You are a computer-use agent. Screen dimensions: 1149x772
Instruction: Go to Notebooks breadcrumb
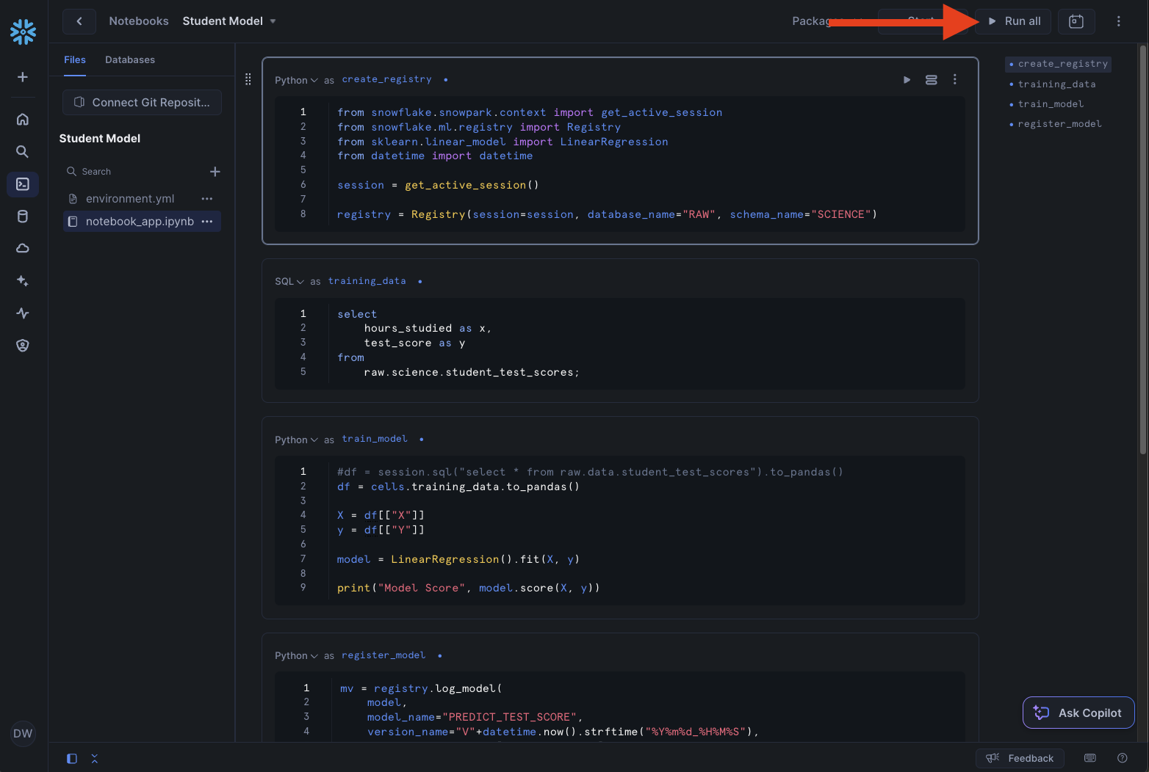point(139,21)
